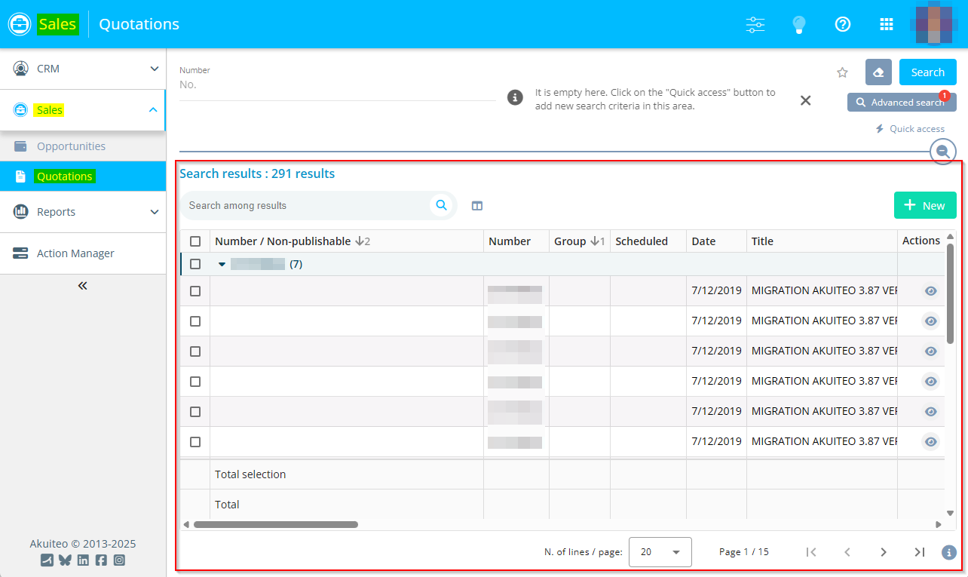Click the favorite star icon
The width and height of the screenshot is (968, 577).
843,72
